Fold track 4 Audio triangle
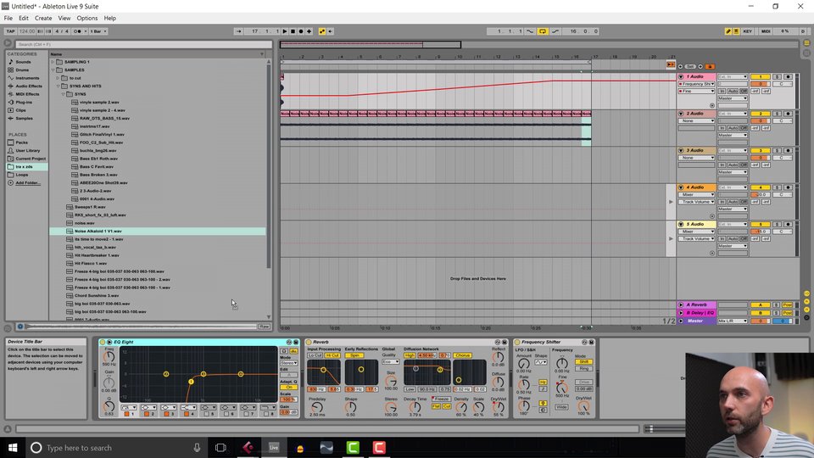This screenshot has height=458, width=814. pyautogui.click(x=681, y=187)
